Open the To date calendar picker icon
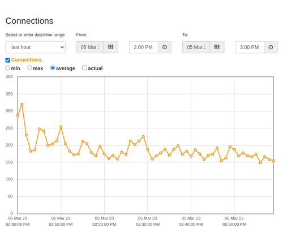 pyautogui.click(x=217, y=47)
